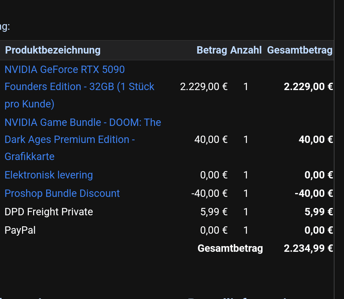Click the quantity 1 in the Elektronisk levering row
Screen dimensions: 344x299
[x=246, y=175]
